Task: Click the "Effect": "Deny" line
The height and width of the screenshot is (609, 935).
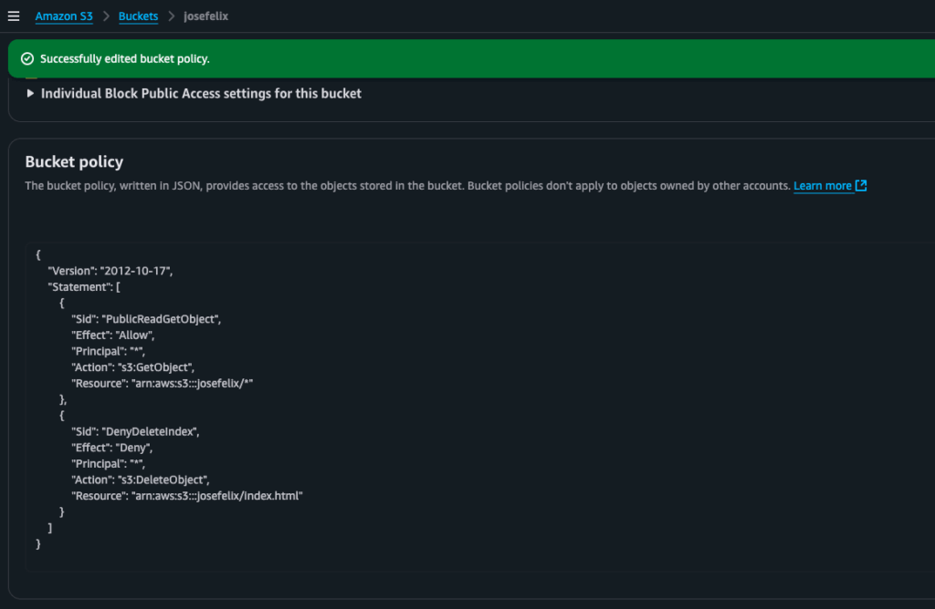Action: 112,448
